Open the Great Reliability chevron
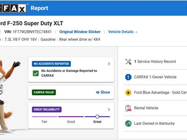The height and width of the screenshot is (140, 187). pos(109,109)
